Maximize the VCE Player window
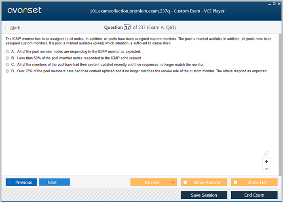283x202 pixels. coord(274,3)
